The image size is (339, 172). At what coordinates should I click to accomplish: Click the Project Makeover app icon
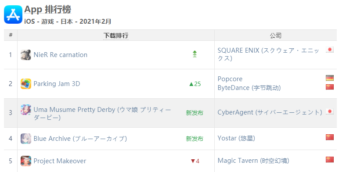(26, 161)
